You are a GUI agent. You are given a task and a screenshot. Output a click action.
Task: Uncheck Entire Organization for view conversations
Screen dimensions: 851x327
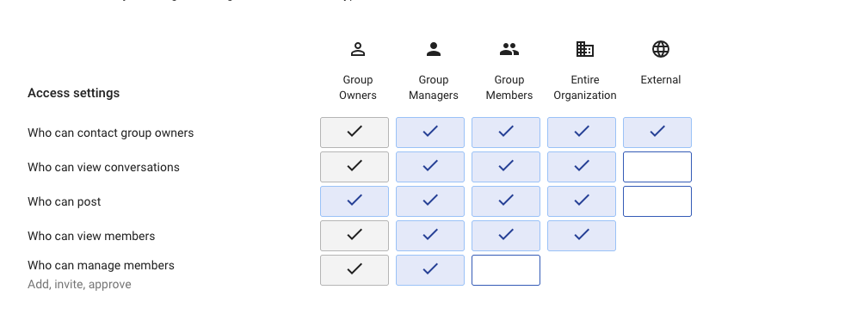582,167
